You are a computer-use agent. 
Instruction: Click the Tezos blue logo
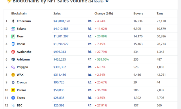(13, 98)
